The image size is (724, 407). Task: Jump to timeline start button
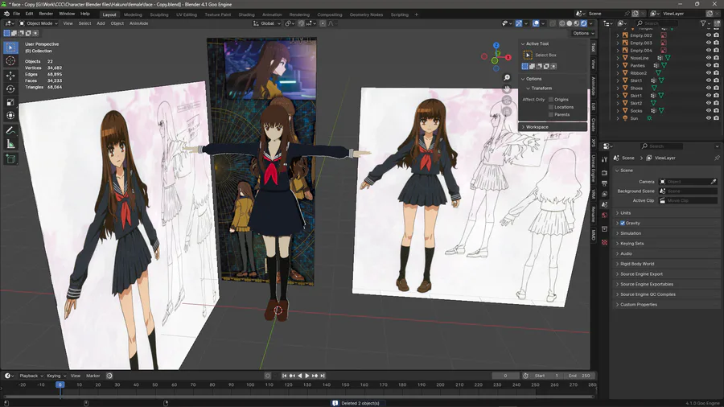[x=284, y=376]
